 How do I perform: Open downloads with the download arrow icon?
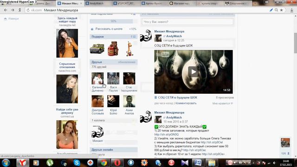click(x=292, y=10)
